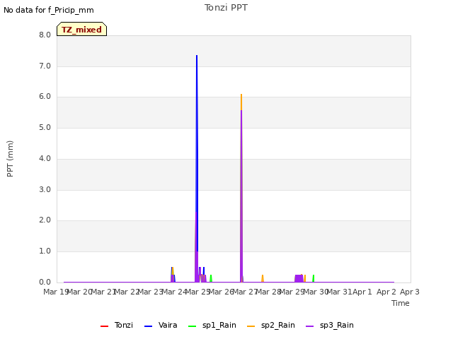This screenshot has height=339, width=453.
Task: Click the 5.0 y-axis tick label
Action: tap(45, 127)
